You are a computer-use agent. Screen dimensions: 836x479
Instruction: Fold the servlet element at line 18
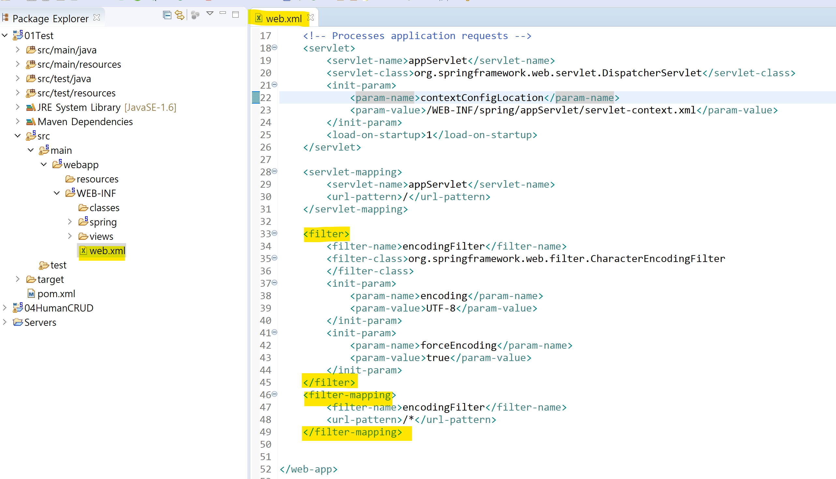coord(274,47)
